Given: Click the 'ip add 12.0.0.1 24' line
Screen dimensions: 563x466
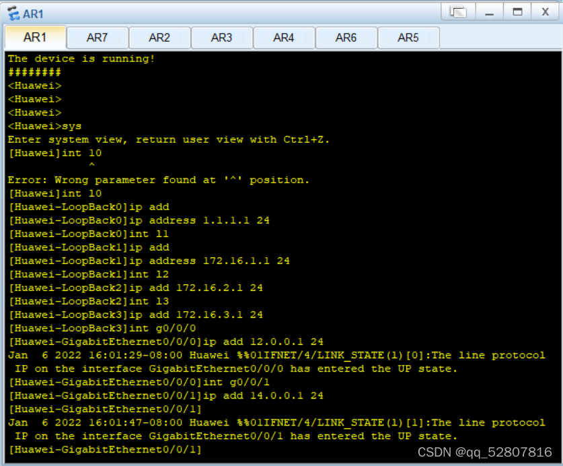Looking at the screenshot, I should (166, 341).
